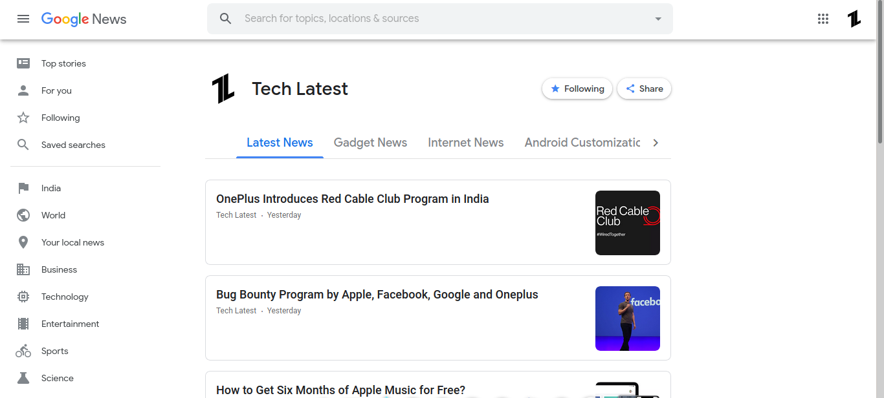Viewport: 884px width, 398px height.
Task: Open the hamburger main menu
Action: [x=23, y=19]
